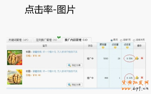Click help icon under 点击量 column header
The height and width of the screenshot is (94, 151).
pyautogui.click(x=115, y=47)
